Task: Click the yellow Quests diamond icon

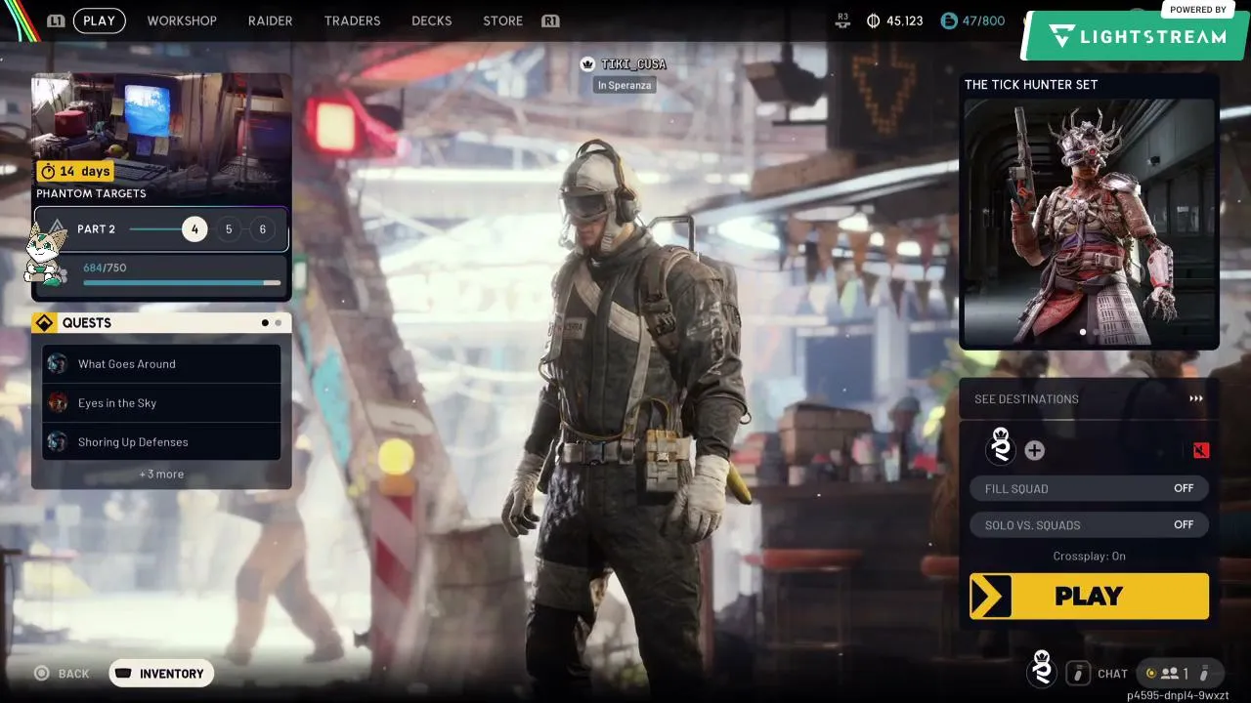Action: (x=44, y=323)
